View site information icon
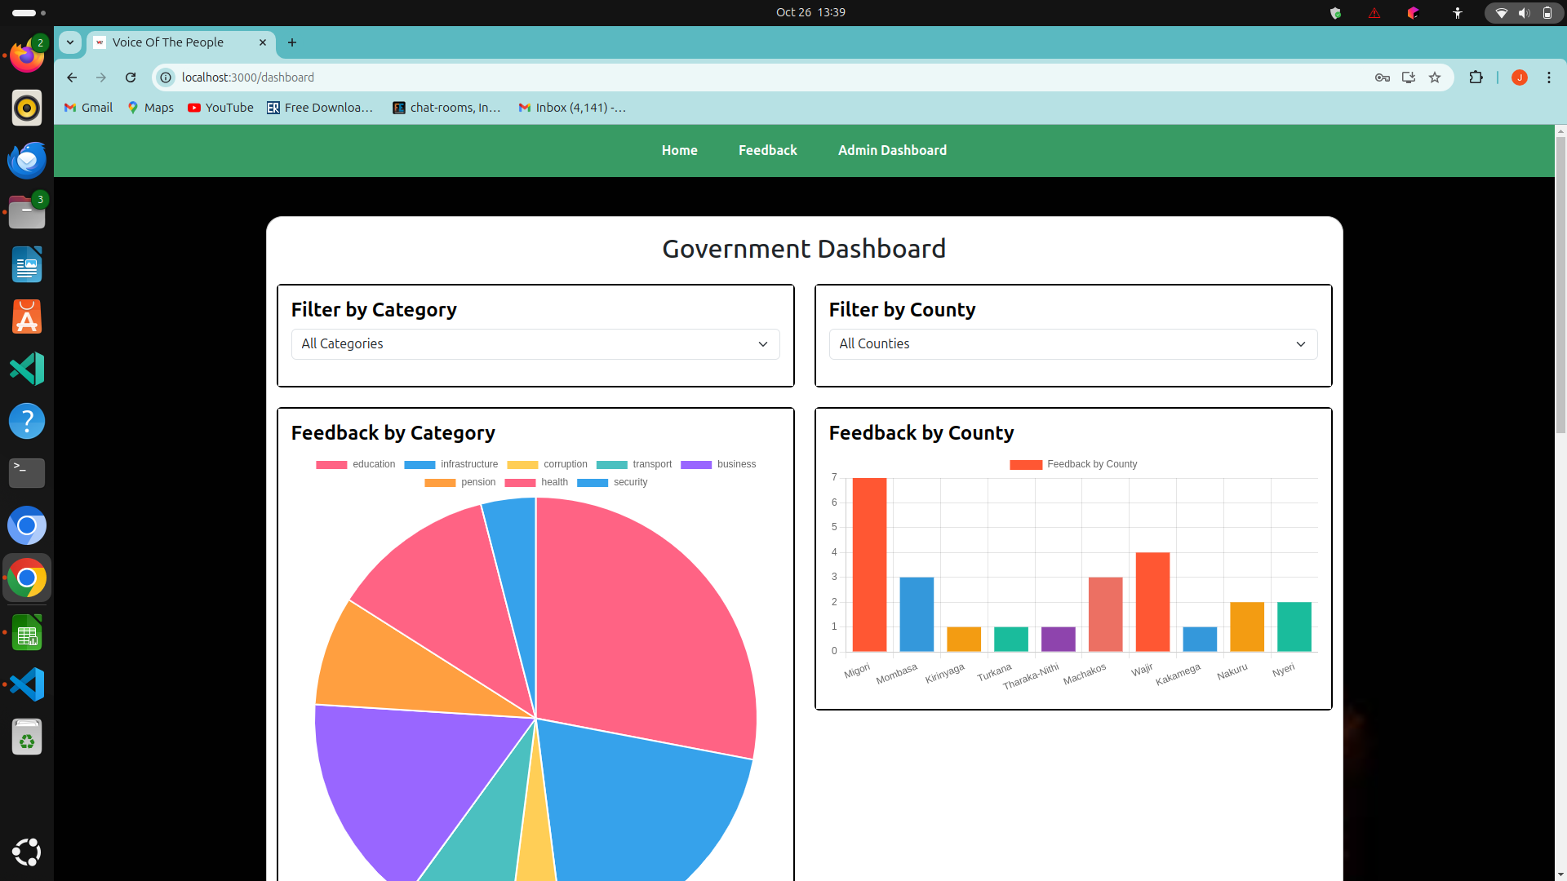The width and height of the screenshot is (1567, 881). (166, 77)
